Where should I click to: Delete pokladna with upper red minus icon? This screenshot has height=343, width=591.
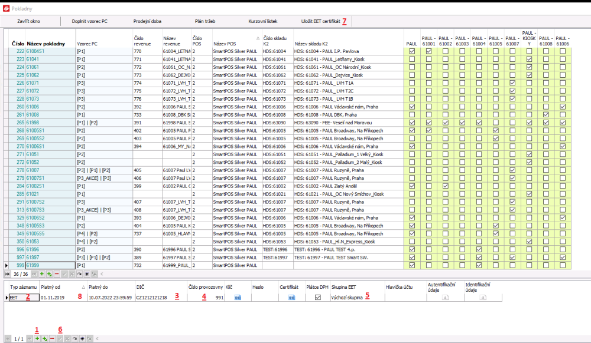pyautogui.click(x=57, y=274)
